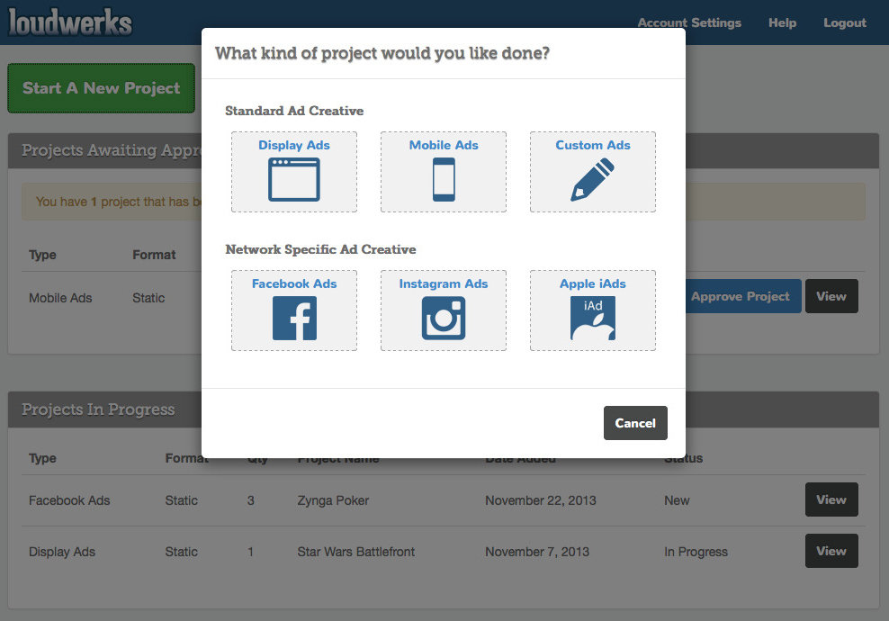889x621 pixels.
Task: Open the Help menu item
Action: (x=782, y=23)
